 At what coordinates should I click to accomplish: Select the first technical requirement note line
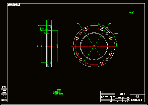pos(57,92)
